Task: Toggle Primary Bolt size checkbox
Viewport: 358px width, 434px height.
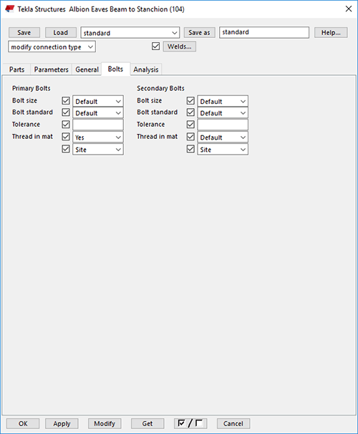Action: 66,100
